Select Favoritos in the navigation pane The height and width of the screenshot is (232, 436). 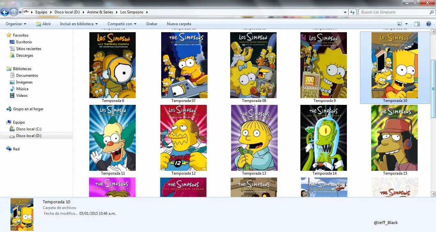[x=21, y=35]
